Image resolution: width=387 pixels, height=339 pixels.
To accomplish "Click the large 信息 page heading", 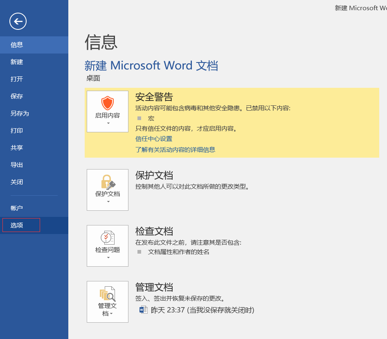I will 101,42.
